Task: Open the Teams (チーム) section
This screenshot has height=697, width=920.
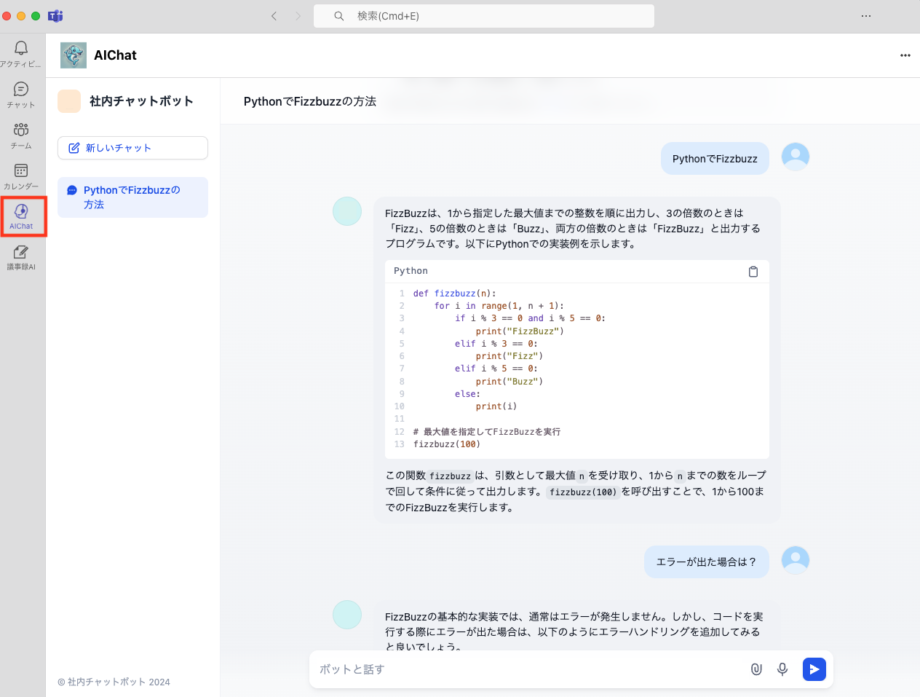Action: pyautogui.click(x=21, y=135)
